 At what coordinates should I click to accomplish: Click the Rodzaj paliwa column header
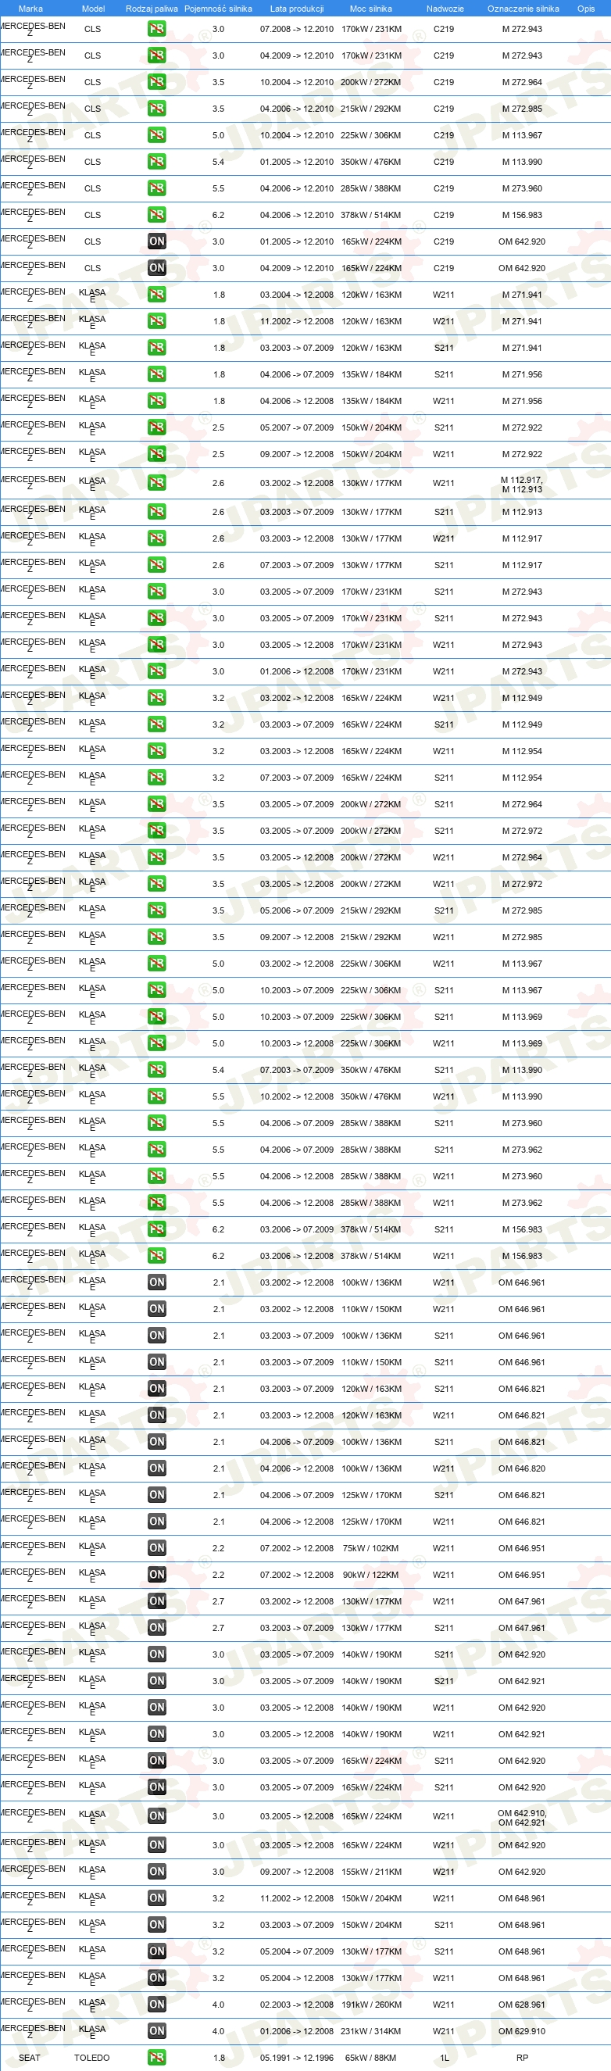click(152, 9)
